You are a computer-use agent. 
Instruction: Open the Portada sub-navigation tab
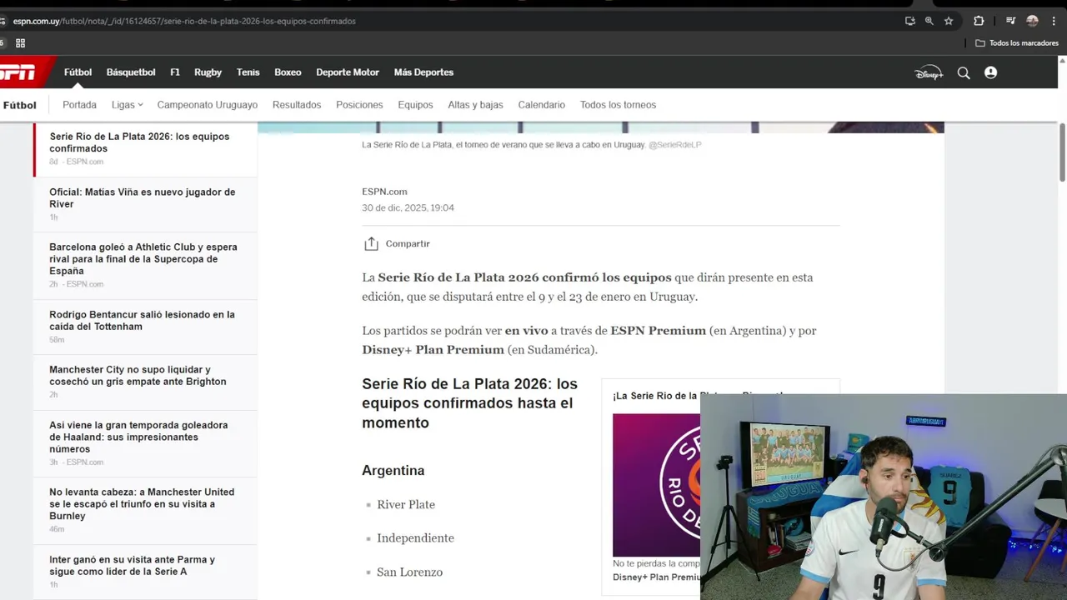[79, 105]
